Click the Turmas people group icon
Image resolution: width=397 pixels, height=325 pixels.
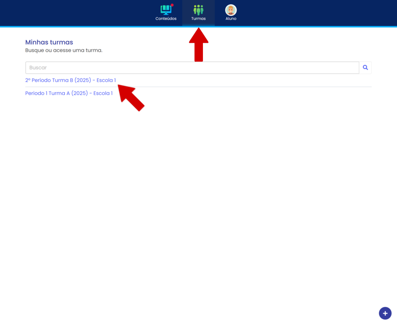point(198,10)
